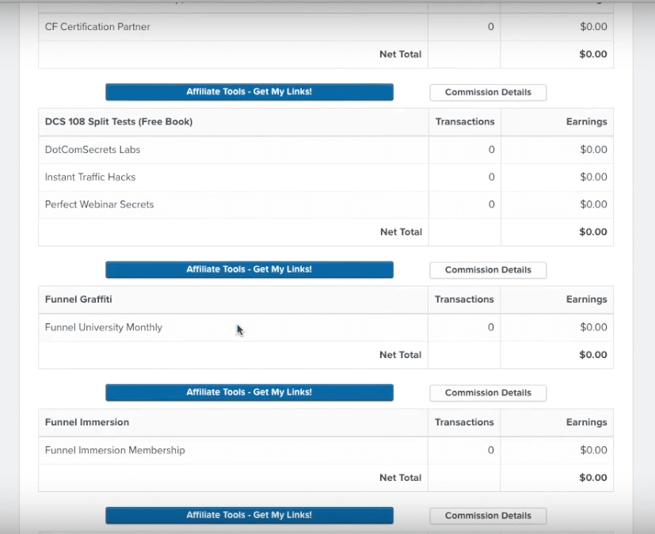Click Net Total amount in Funnel Graffiti table

click(x=593, y=355)
